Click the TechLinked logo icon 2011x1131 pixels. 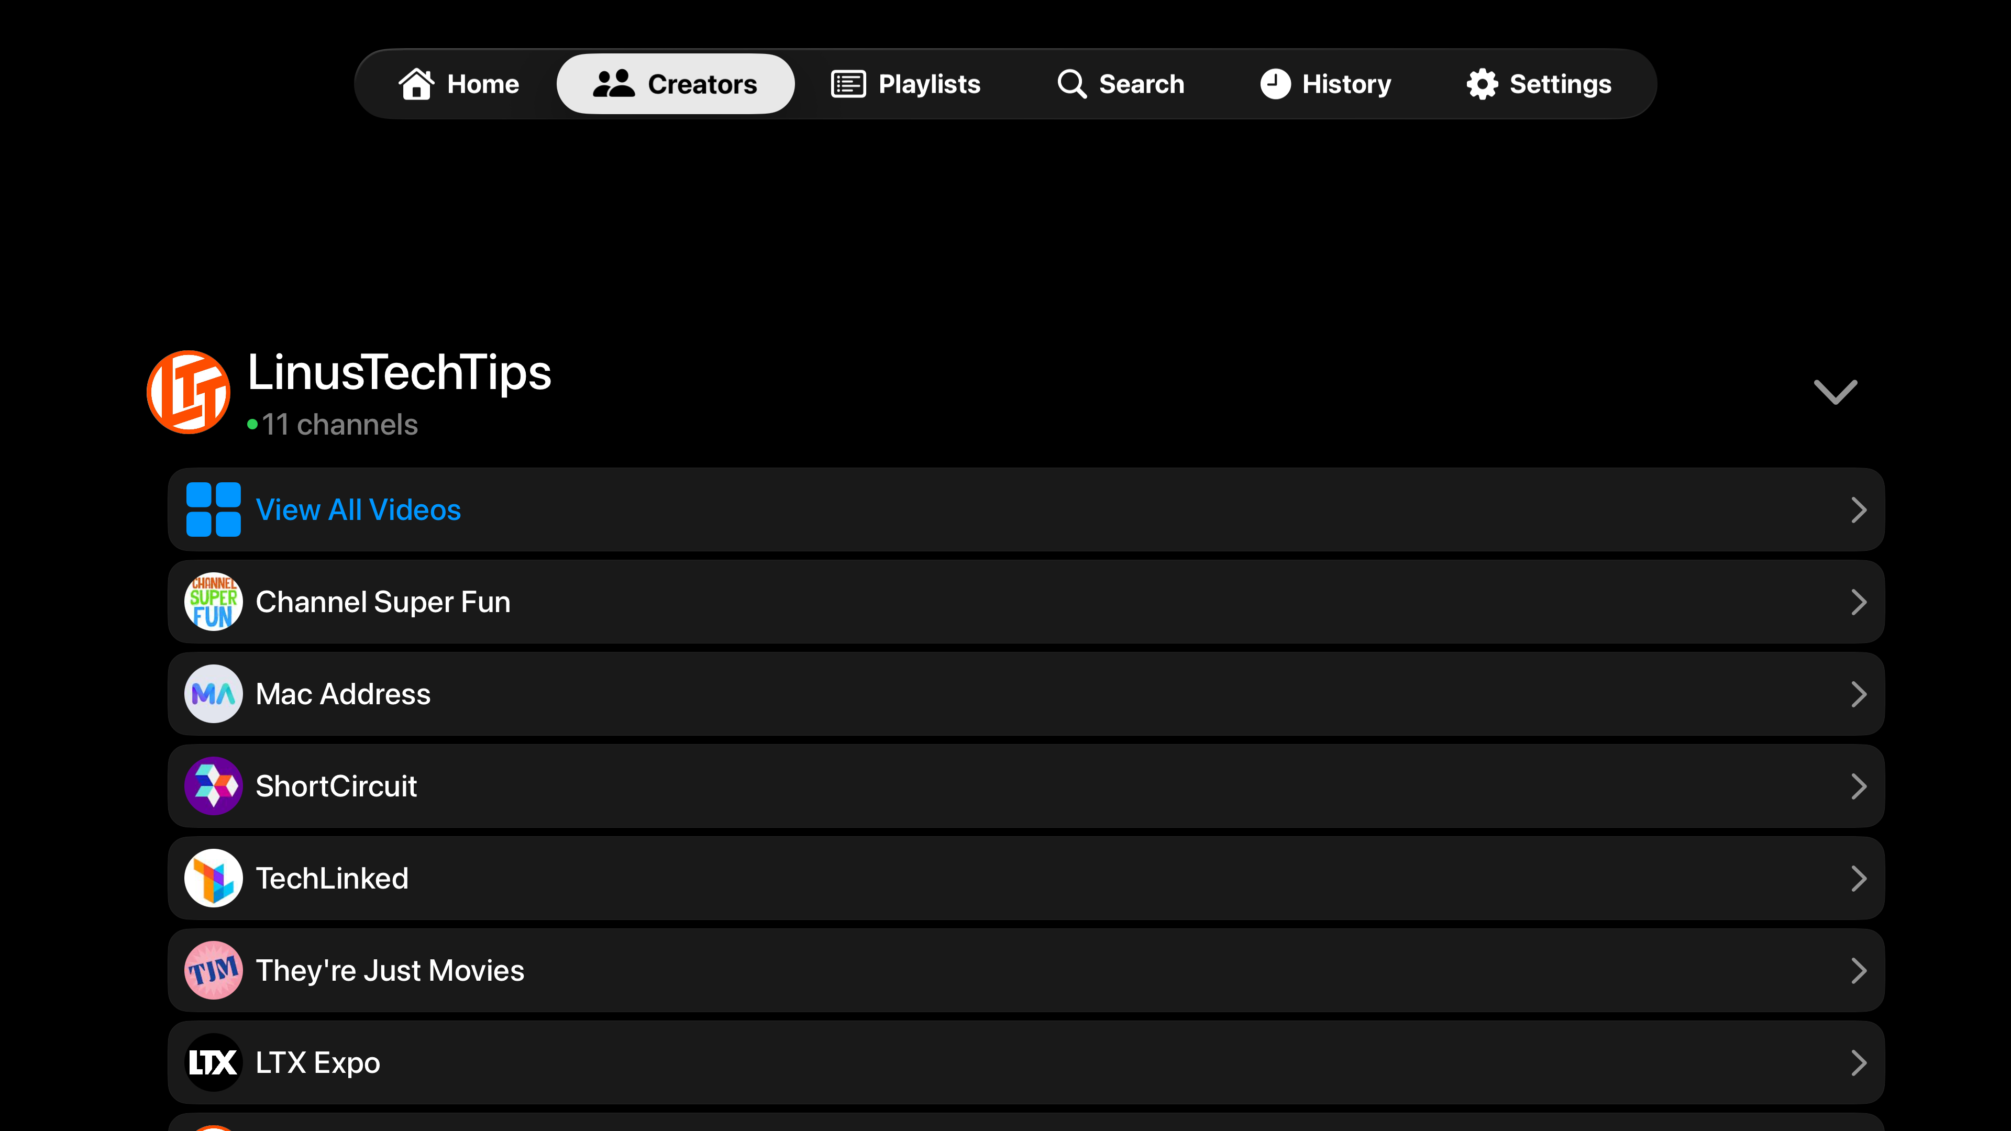coord(213,878)
